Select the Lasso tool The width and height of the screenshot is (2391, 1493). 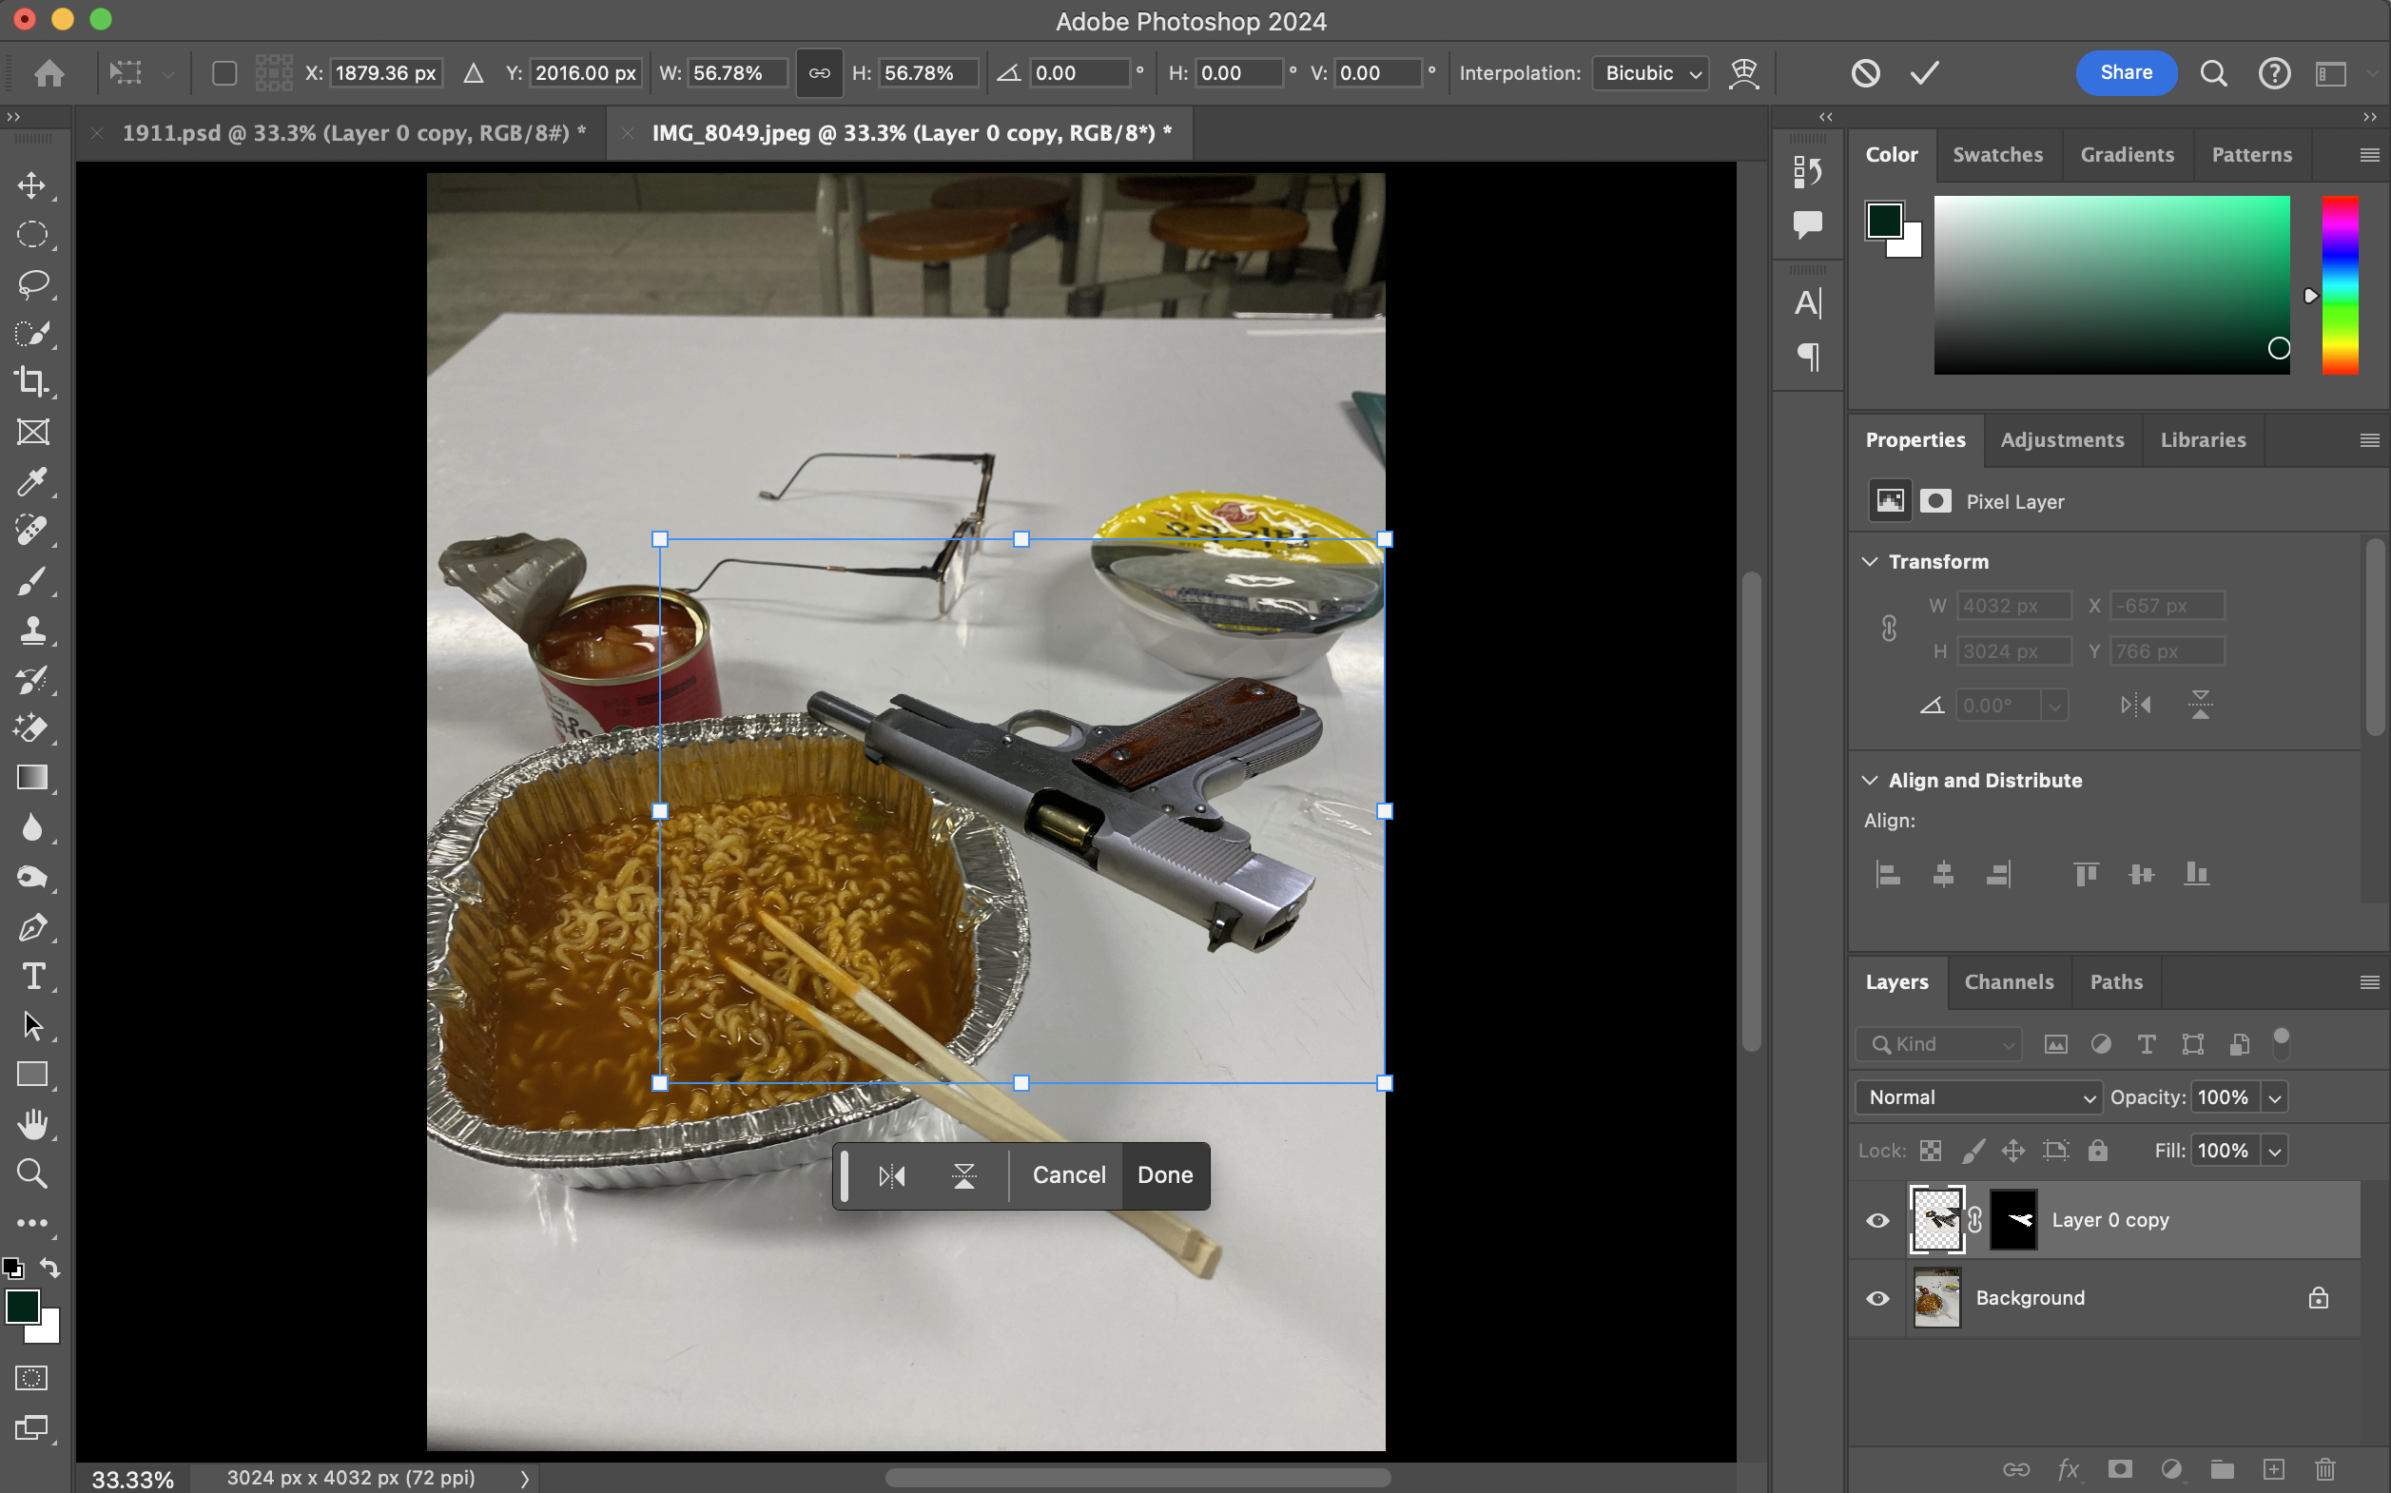[x=32, y=284]
